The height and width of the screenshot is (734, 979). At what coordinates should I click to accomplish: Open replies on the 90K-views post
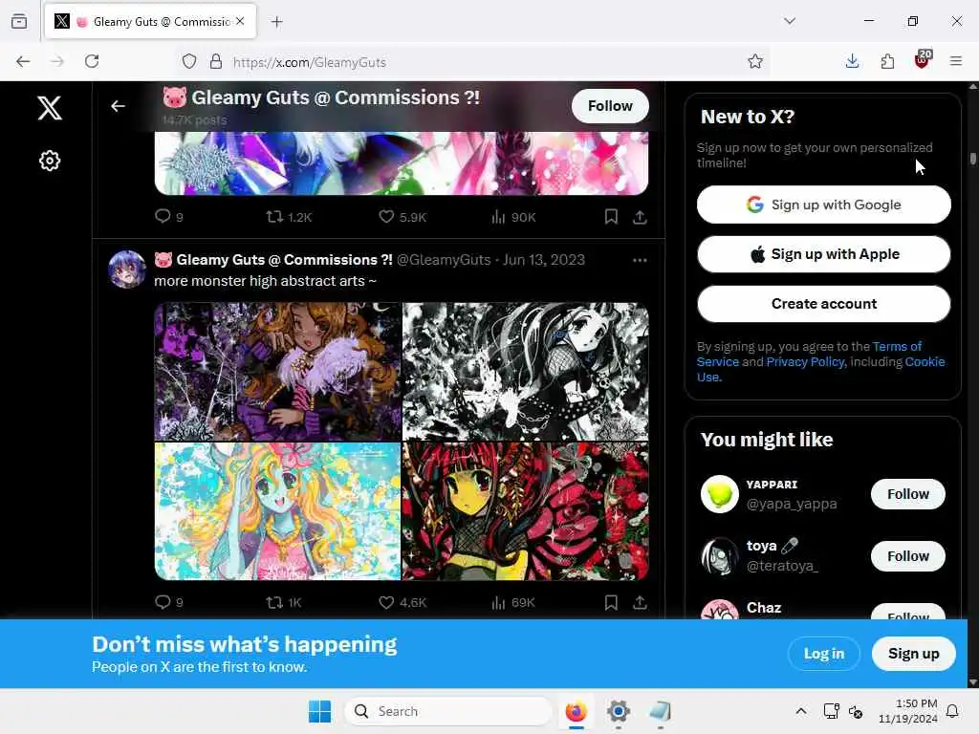[168, 217]
